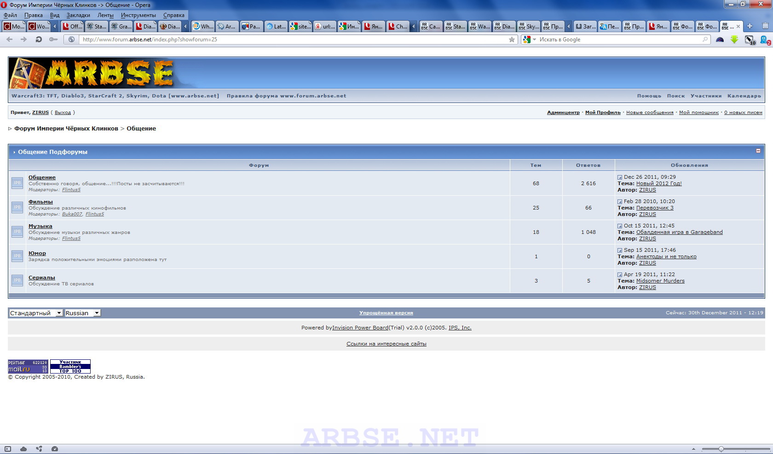Open the extension icon with badge 10

(750, 40)
